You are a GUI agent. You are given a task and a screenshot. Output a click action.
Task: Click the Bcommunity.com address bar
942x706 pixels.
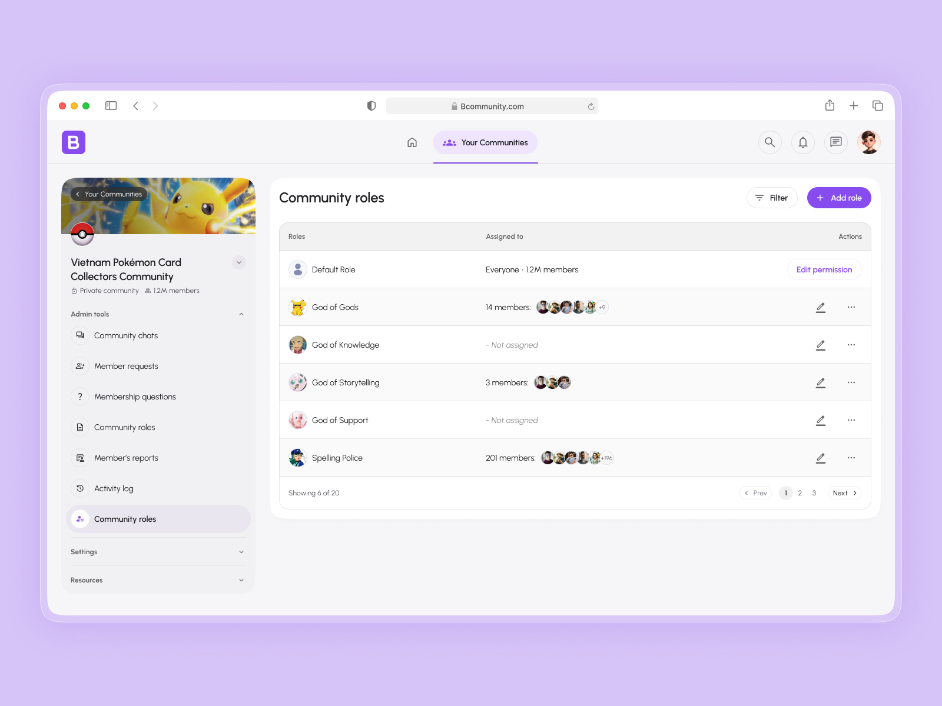492,106
